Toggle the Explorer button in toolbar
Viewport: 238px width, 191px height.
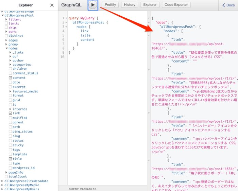150,5
